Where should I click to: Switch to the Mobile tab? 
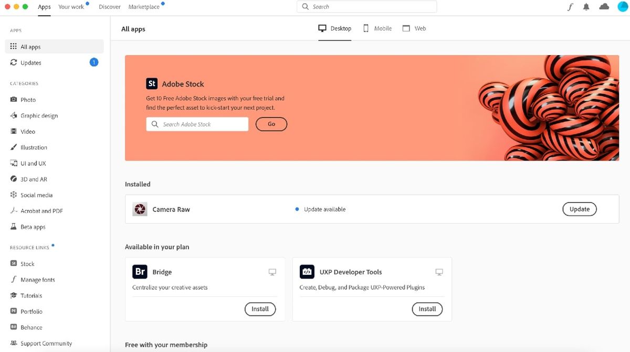(x=377, y=28)
